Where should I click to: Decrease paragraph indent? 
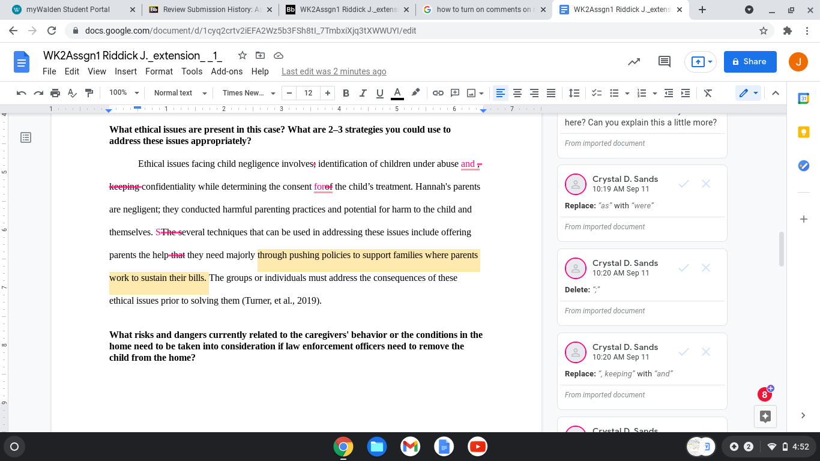(x=669, y=93)
